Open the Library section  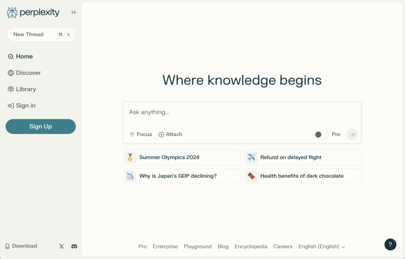(x=22, y=89)
